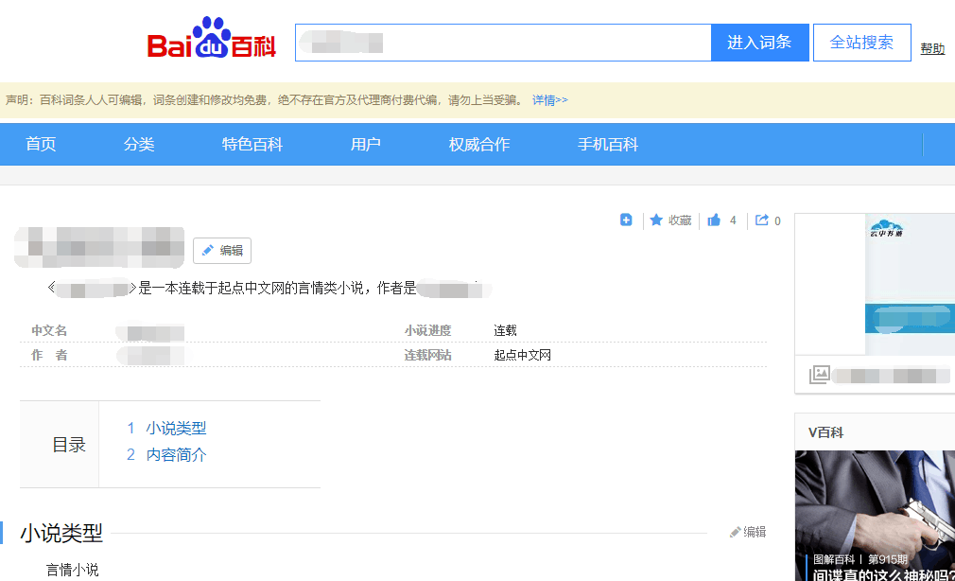Click the star 收藏 favorite icon
The height and width of the screenshot is (581, 955).
tap(656, 220)
